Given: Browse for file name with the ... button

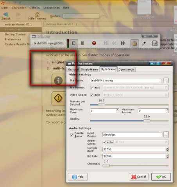Looking at the screenshot, I should pos(166,81).
